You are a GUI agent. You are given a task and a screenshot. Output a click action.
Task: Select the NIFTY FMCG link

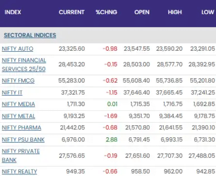[x=18, y=80]
